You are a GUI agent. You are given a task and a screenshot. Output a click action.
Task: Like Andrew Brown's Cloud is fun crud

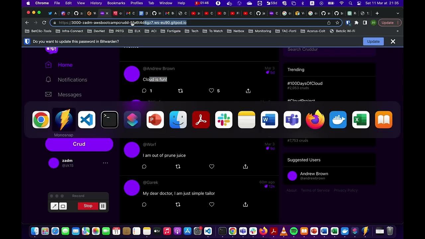[x=212, y=91]
